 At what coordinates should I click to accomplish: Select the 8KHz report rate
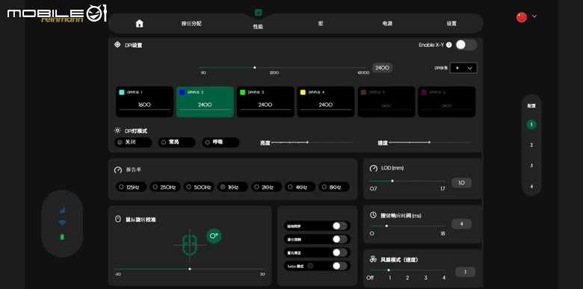pos(334,187)
